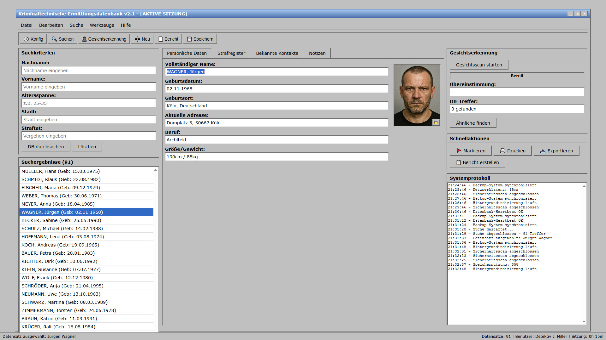
Task: Switch to the Strafregister tab
Action: click(x=231, y=53)
